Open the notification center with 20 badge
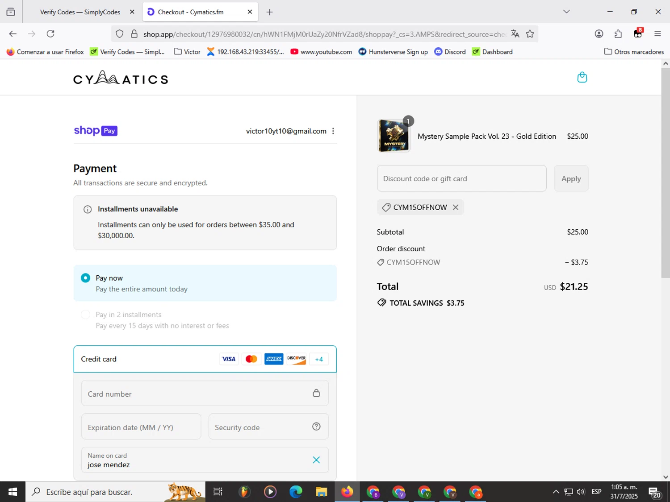The width and height of the screenshot is (670, 502). pyautogui.click(x=655, y=493)
